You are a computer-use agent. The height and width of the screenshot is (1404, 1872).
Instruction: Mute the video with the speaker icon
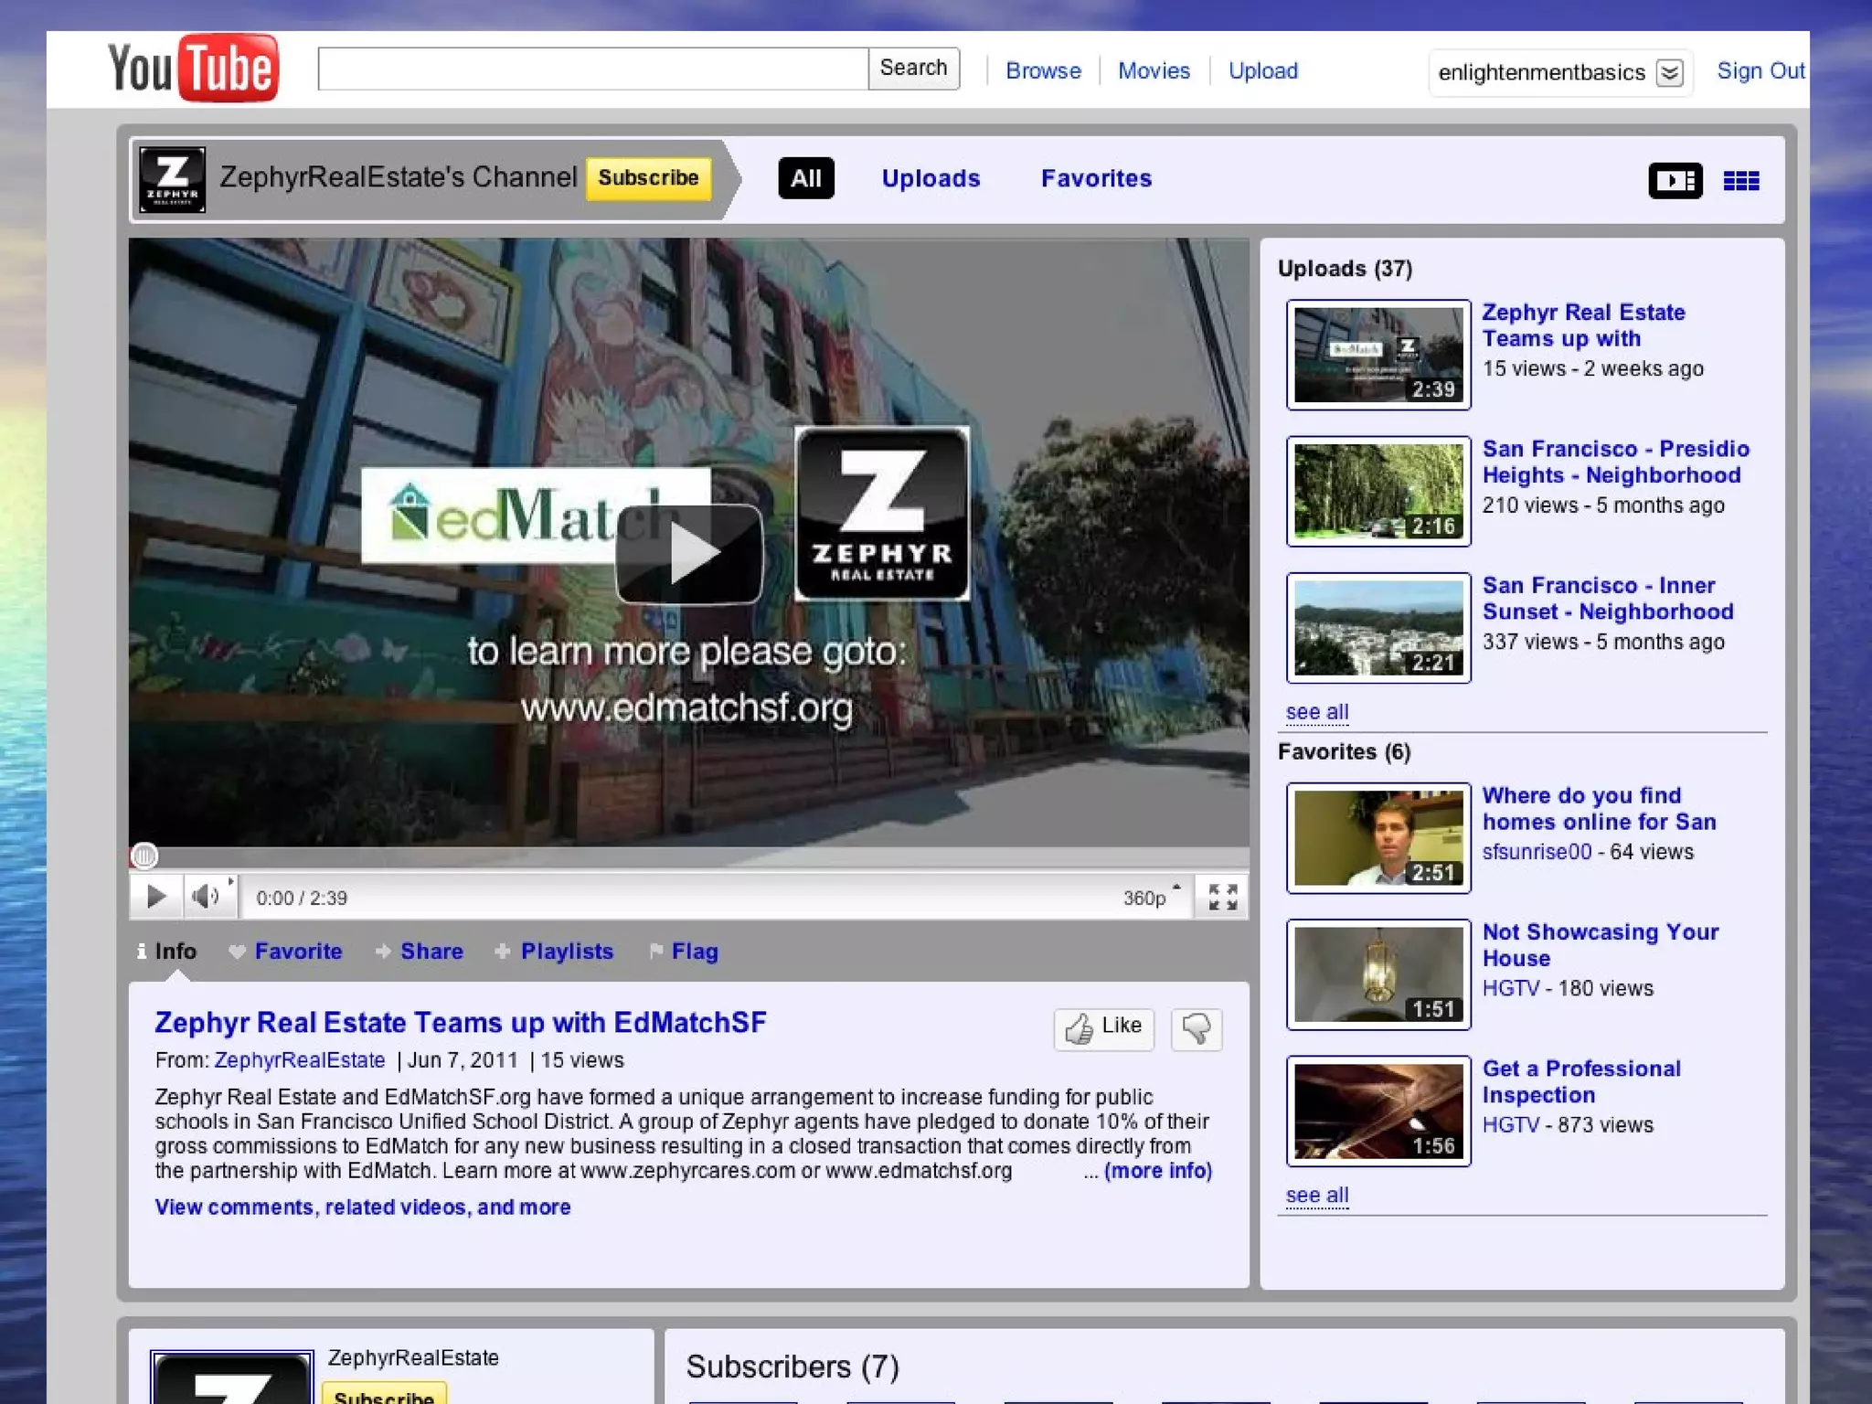pos(206,897)
